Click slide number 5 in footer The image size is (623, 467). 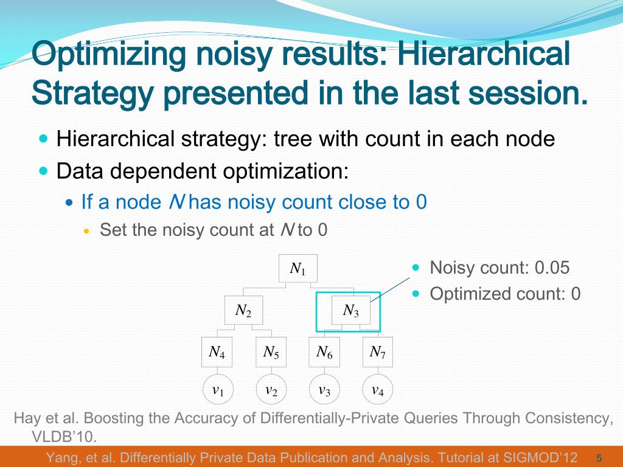tap(599, 458)
